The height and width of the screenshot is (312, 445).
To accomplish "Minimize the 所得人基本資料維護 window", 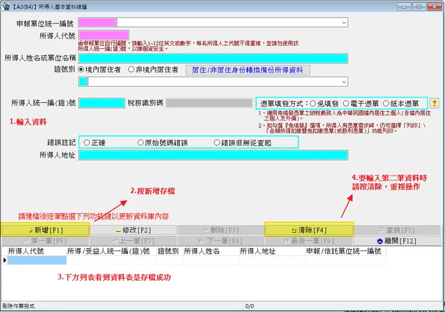I will pos(404,6).
